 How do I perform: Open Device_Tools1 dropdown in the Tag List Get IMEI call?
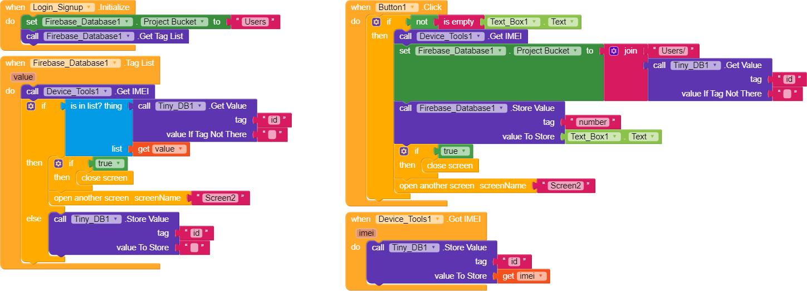[x=78, y=91]
